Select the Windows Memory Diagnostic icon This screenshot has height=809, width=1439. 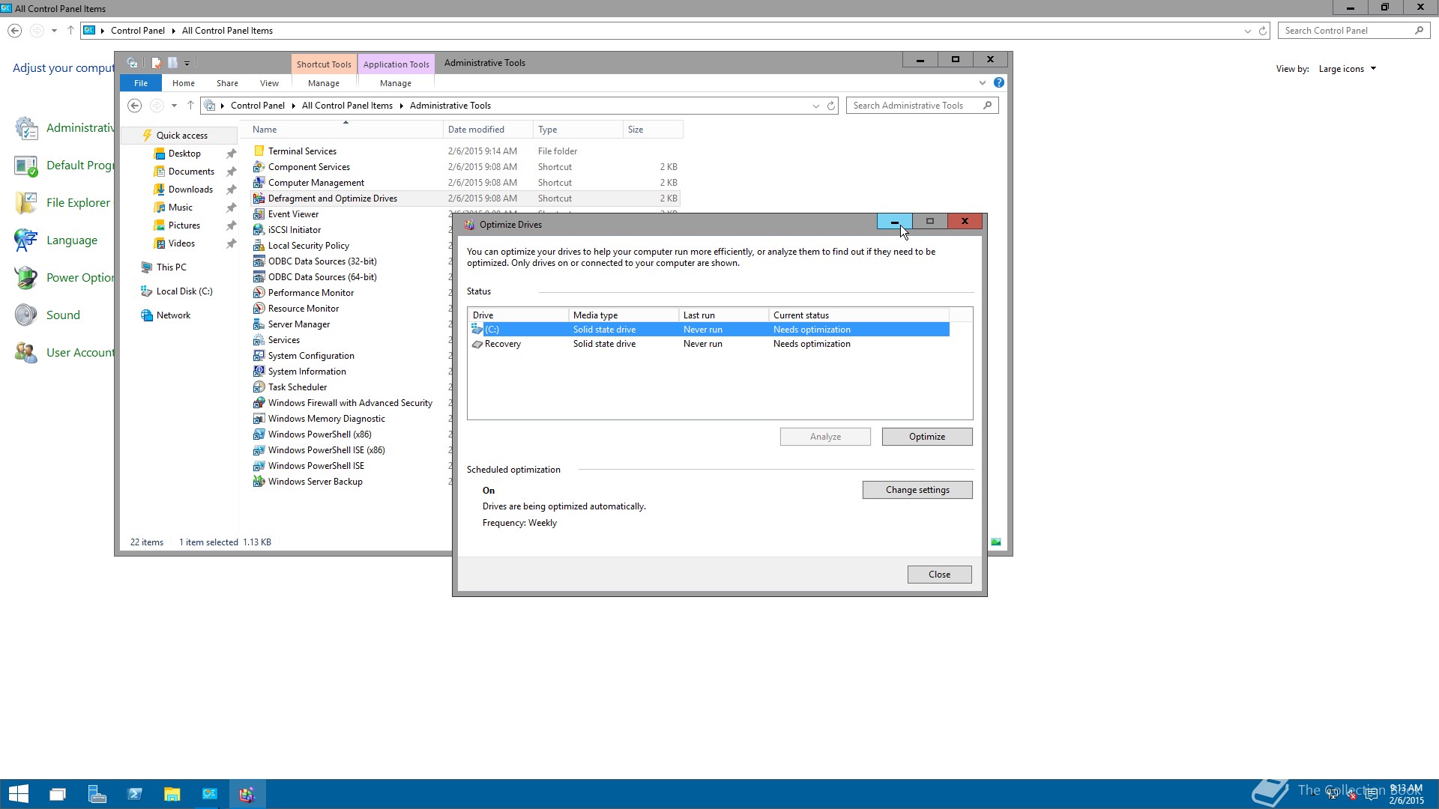tap(259, 418)
